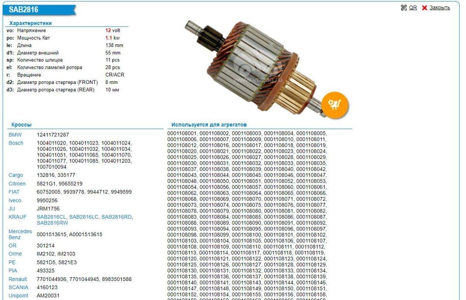Click the Закрыть link

tap(439, 8)
